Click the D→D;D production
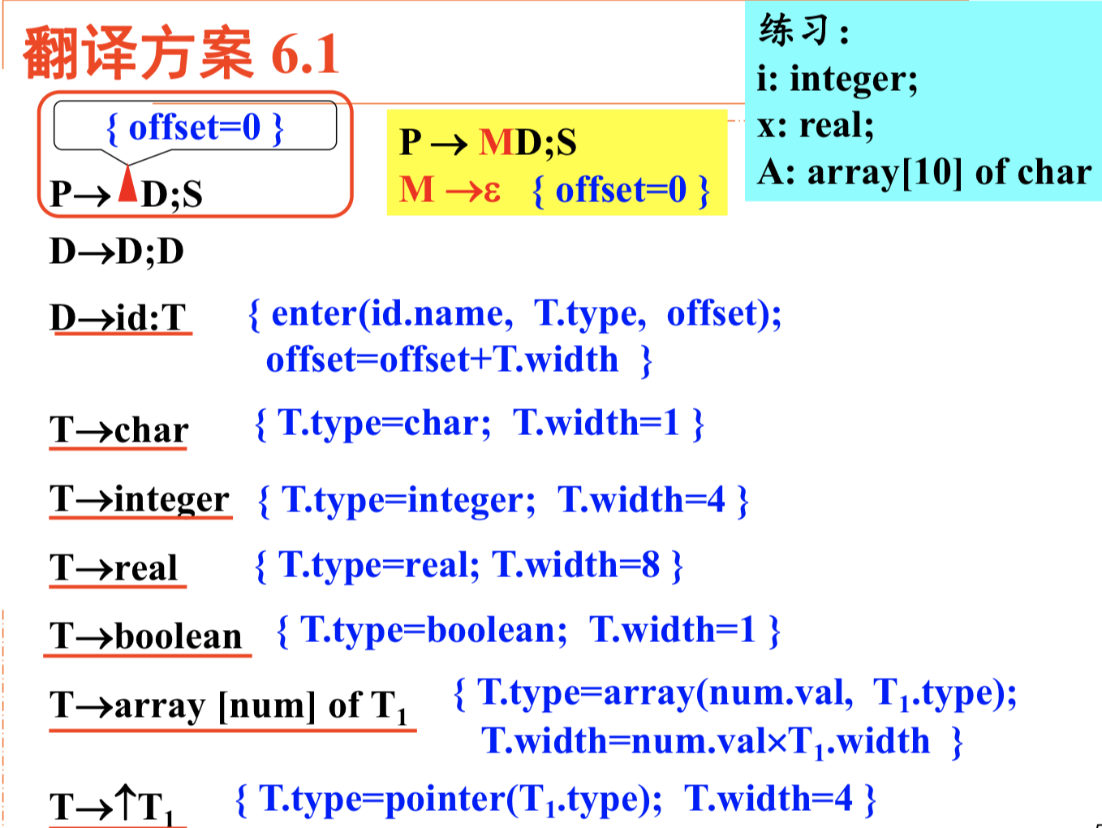This screenshot has width=1102, height=828. point(117,252)
